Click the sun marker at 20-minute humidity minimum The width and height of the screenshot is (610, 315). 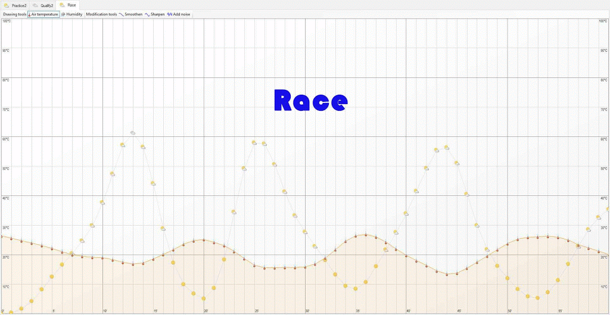click(204, 298)
